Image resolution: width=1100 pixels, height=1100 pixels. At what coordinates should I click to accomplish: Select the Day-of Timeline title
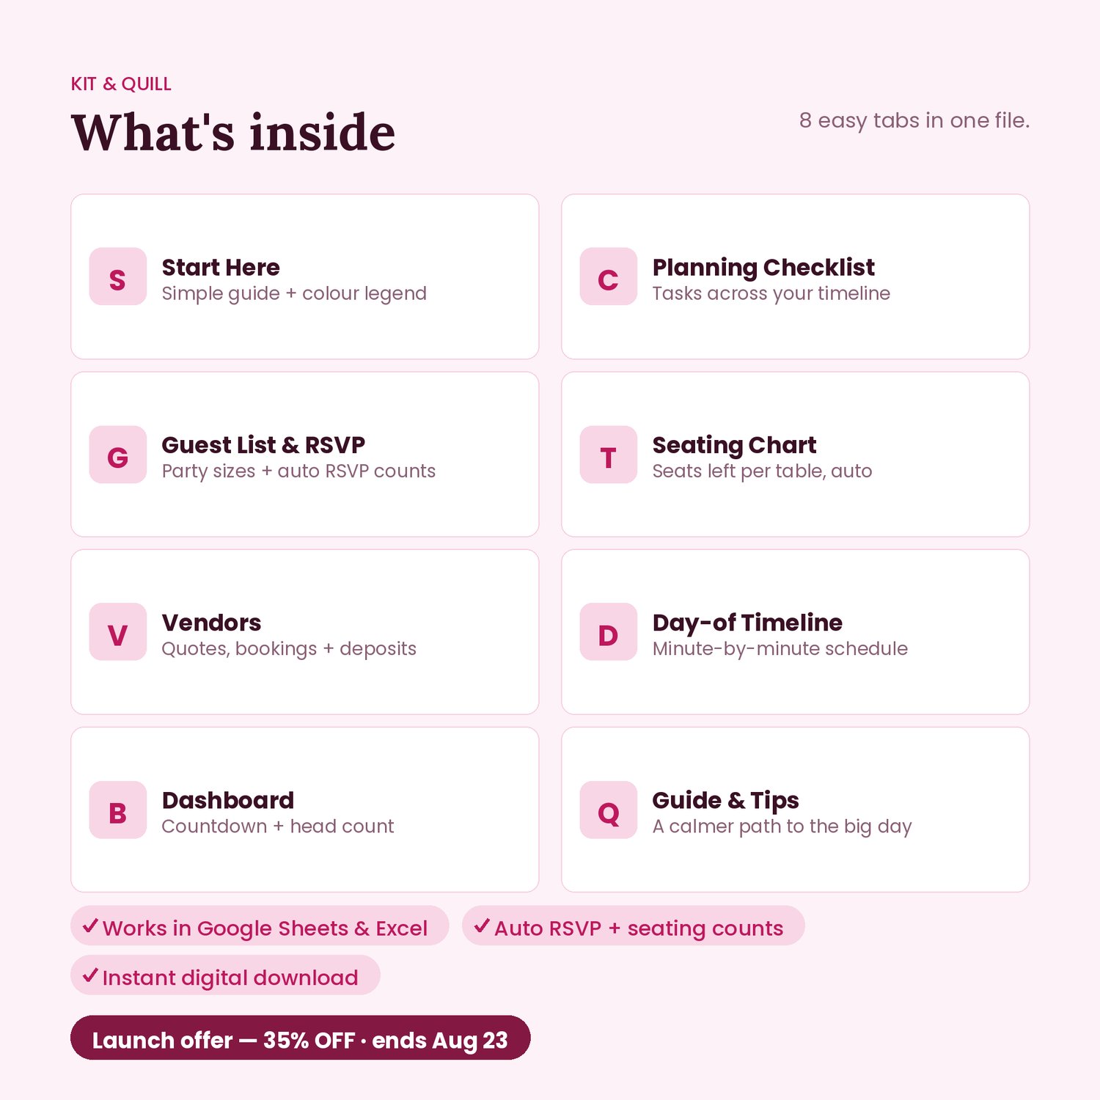[747, 623]
